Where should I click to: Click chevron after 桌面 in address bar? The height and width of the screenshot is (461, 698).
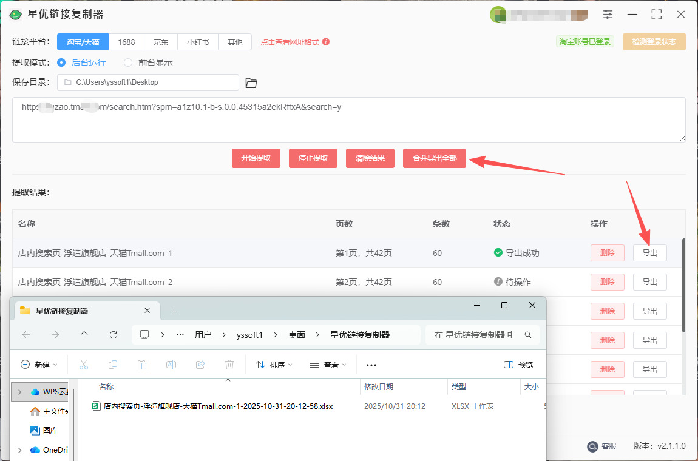pyautogui.click(x=317, y=335)
